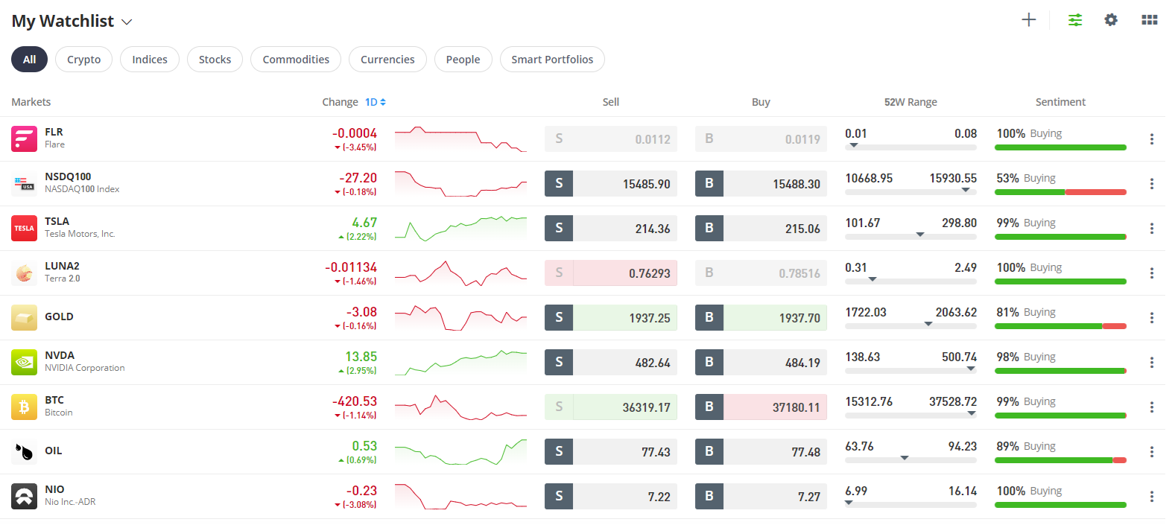
Task: Open the NVDA NVIDIA logo
Action: (x=24, y=362)
